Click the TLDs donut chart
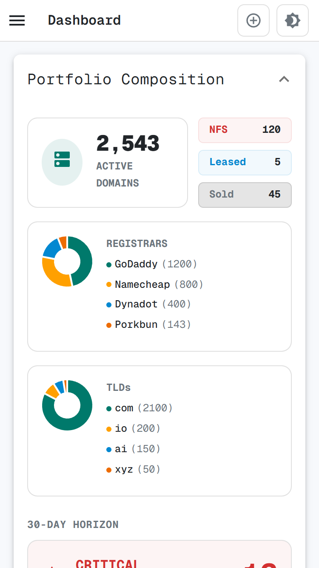This screenshot has width=319, height=568. click(67, 405)
